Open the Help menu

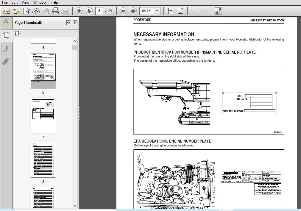pyautogui.click(x=54, y=2)
